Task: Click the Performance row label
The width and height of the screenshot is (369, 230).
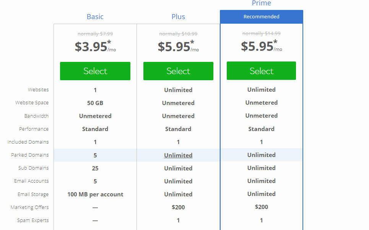Action: coord(34,129)
